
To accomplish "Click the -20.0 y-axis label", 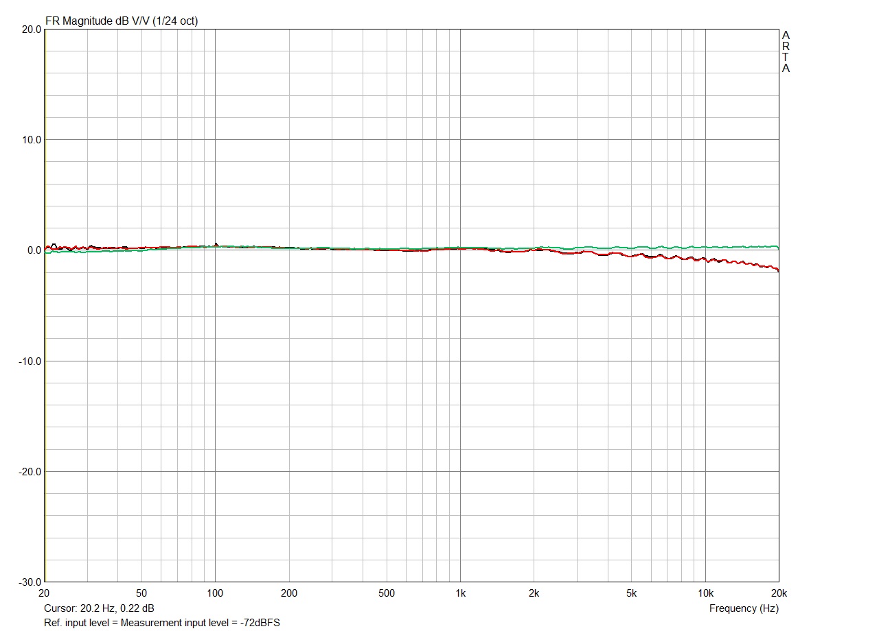I will [30, 471].
